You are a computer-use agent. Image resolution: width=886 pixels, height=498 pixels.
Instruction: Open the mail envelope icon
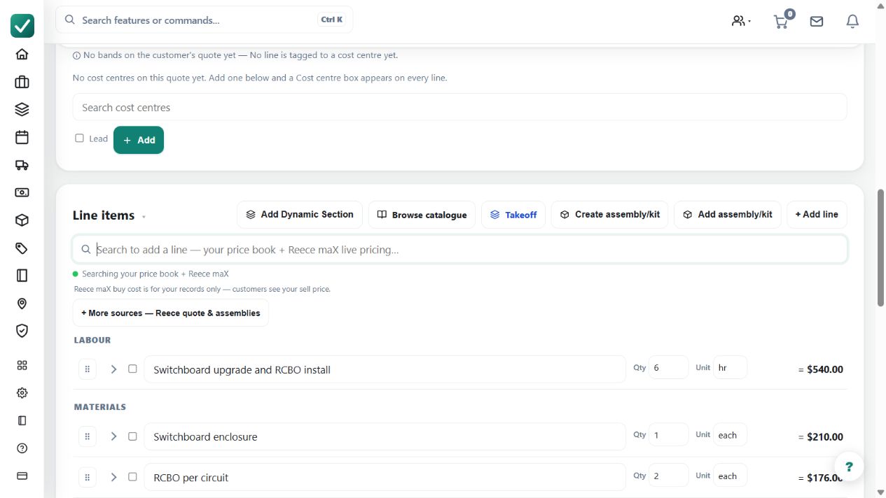coord(817,21)
